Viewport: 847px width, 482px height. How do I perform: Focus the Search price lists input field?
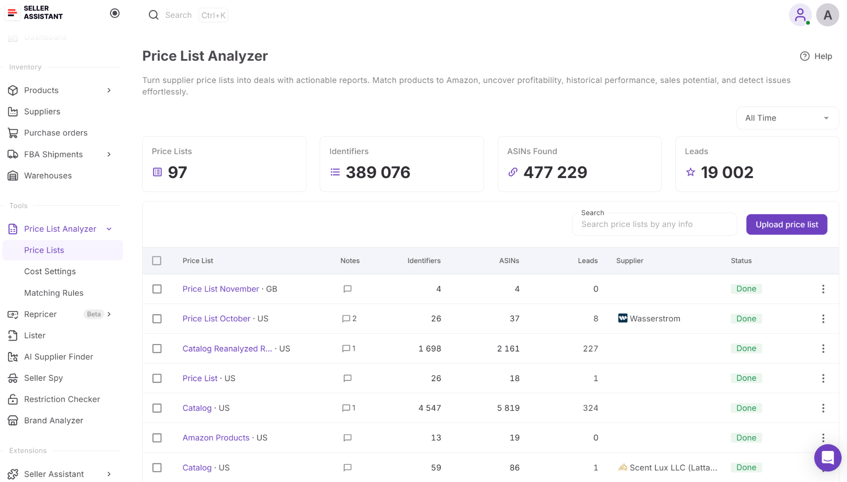pyautogui.click(x=654, y=224)
